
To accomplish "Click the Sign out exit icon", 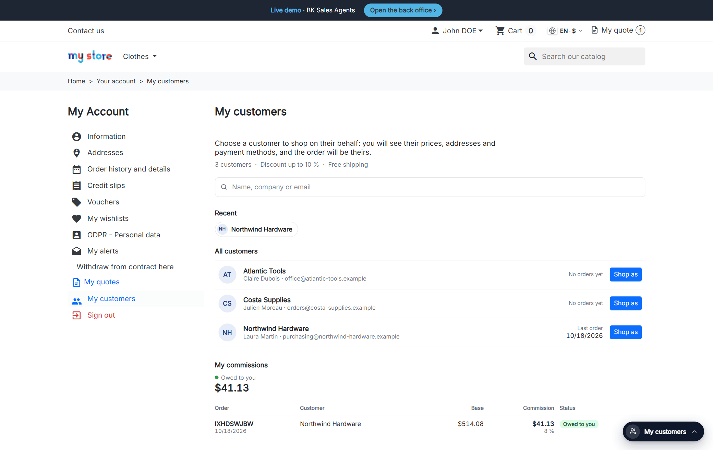I will click(x=76, y=315).
